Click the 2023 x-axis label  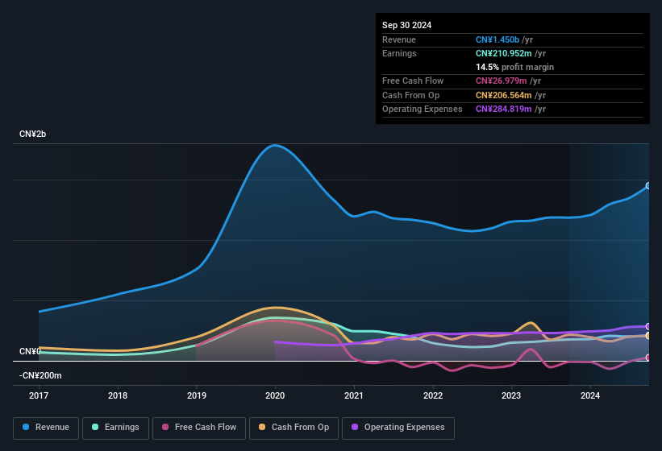(x=511, y=395)
